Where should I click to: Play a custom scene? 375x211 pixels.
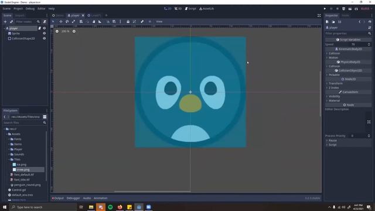[356, 9]
